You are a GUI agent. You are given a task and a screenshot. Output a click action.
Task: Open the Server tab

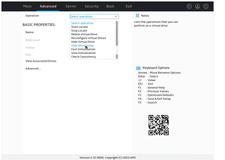coord(71,6)
